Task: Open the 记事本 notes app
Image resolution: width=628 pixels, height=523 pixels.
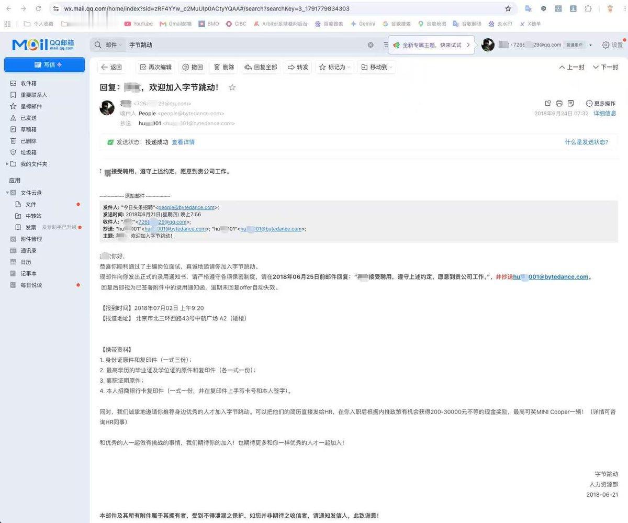Action: click(28, 273)
